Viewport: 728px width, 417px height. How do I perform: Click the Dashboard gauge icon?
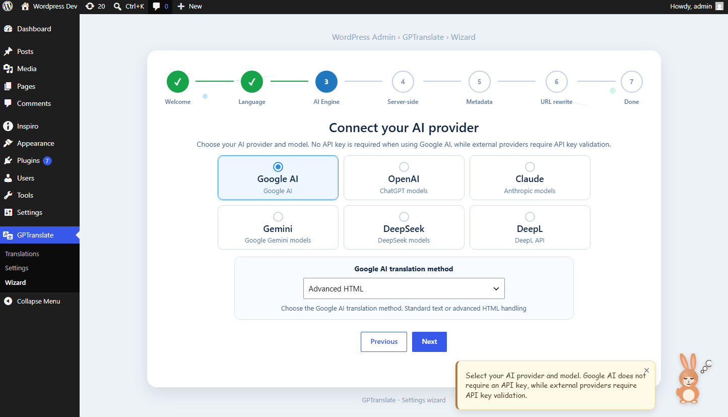click(8, 29)
